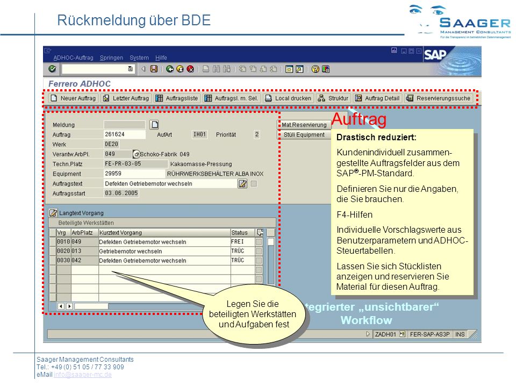The width and height of the screenshot is (516, 387).
Task: Click the Find Next binoculars icon
Action: pos(226,69)
